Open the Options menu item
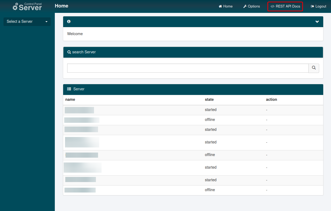This screenshot has height=211, width=331. pos(254,6)
